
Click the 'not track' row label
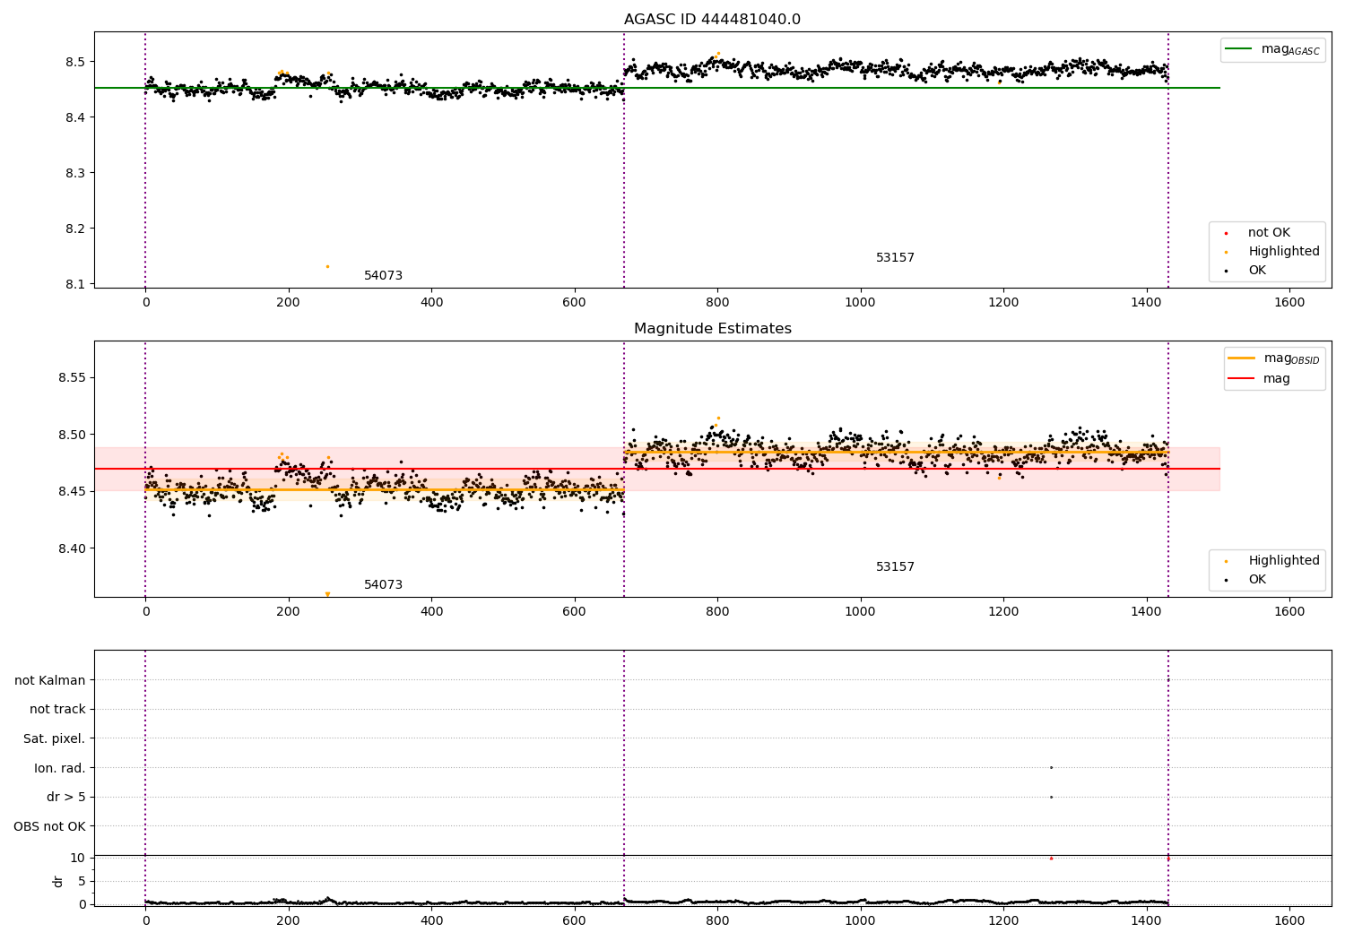[57, 710]
